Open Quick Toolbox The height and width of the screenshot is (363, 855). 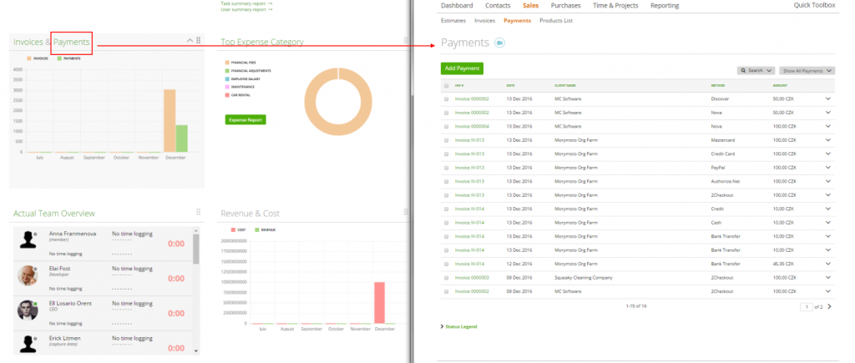click(814, 6)
